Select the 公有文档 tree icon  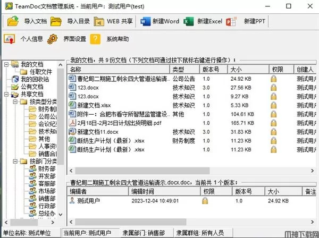pos(15,87)
